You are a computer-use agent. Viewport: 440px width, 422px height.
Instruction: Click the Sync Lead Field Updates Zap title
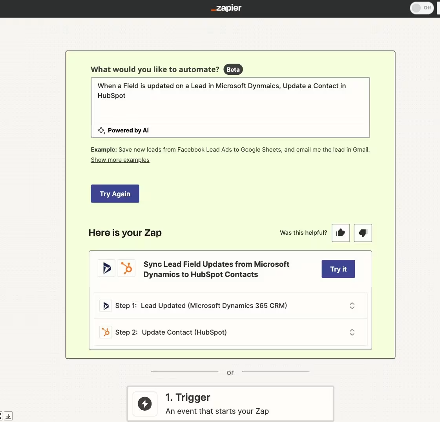pyautogui.click(x=216, y=269)
